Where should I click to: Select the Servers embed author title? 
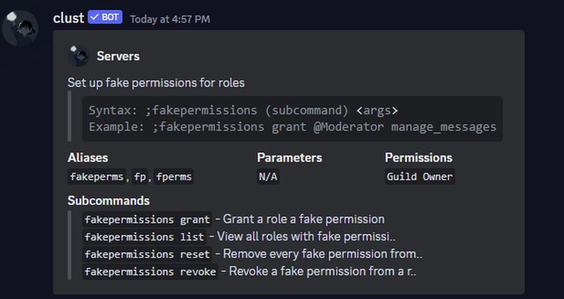coord(118,56)
